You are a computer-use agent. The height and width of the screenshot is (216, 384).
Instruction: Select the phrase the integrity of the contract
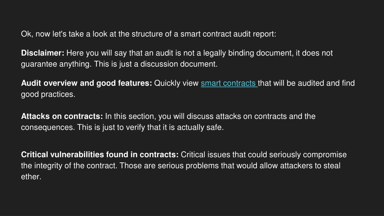69,166
